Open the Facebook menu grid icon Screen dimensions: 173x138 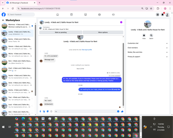(x=157, y=14)
